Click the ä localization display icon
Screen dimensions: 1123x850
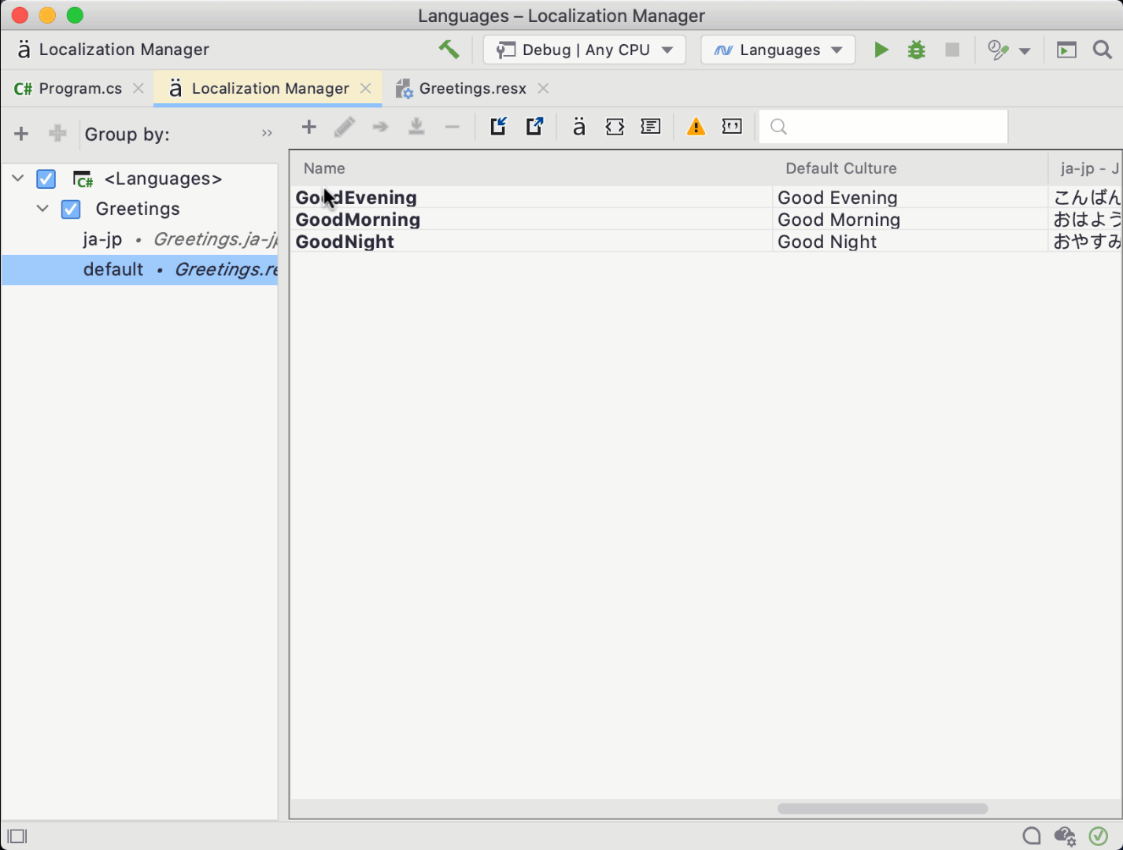coord(578,126)
